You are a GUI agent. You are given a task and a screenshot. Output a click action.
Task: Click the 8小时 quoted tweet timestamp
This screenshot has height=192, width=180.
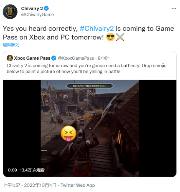[104, 58]
